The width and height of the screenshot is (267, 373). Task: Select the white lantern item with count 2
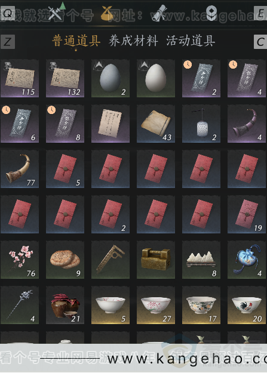(201, 124)
